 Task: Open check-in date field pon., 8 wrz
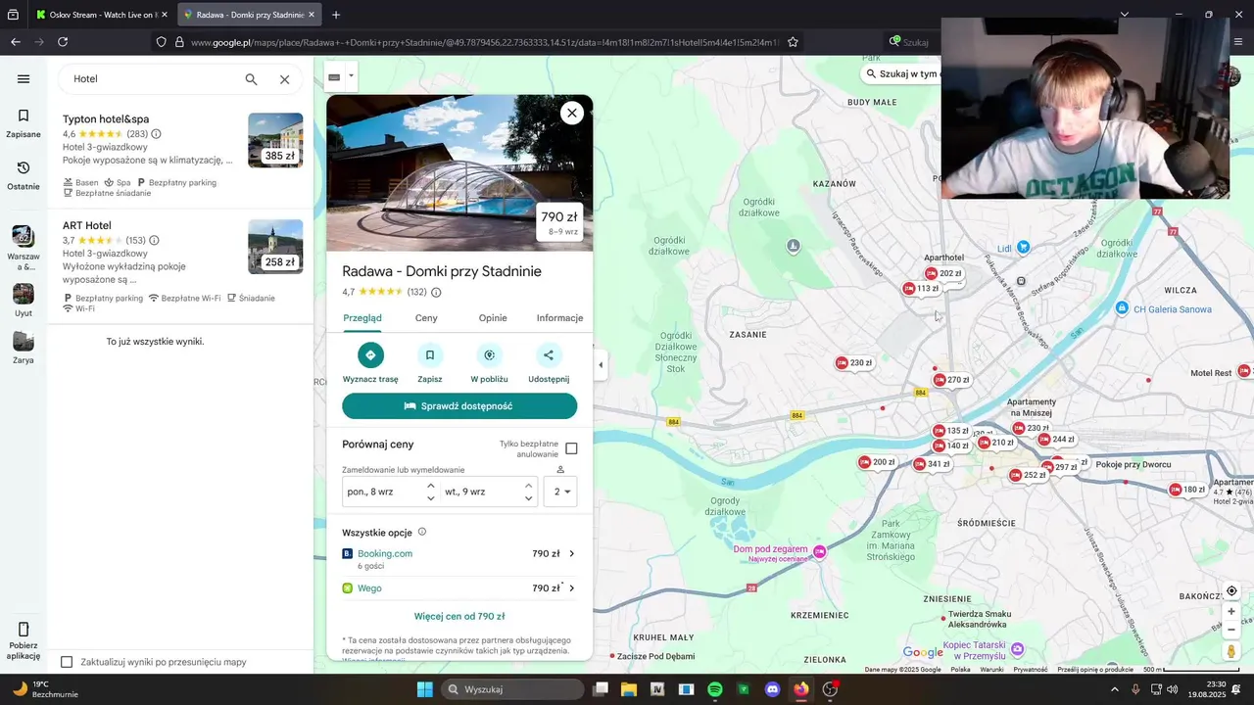(382, 492)
